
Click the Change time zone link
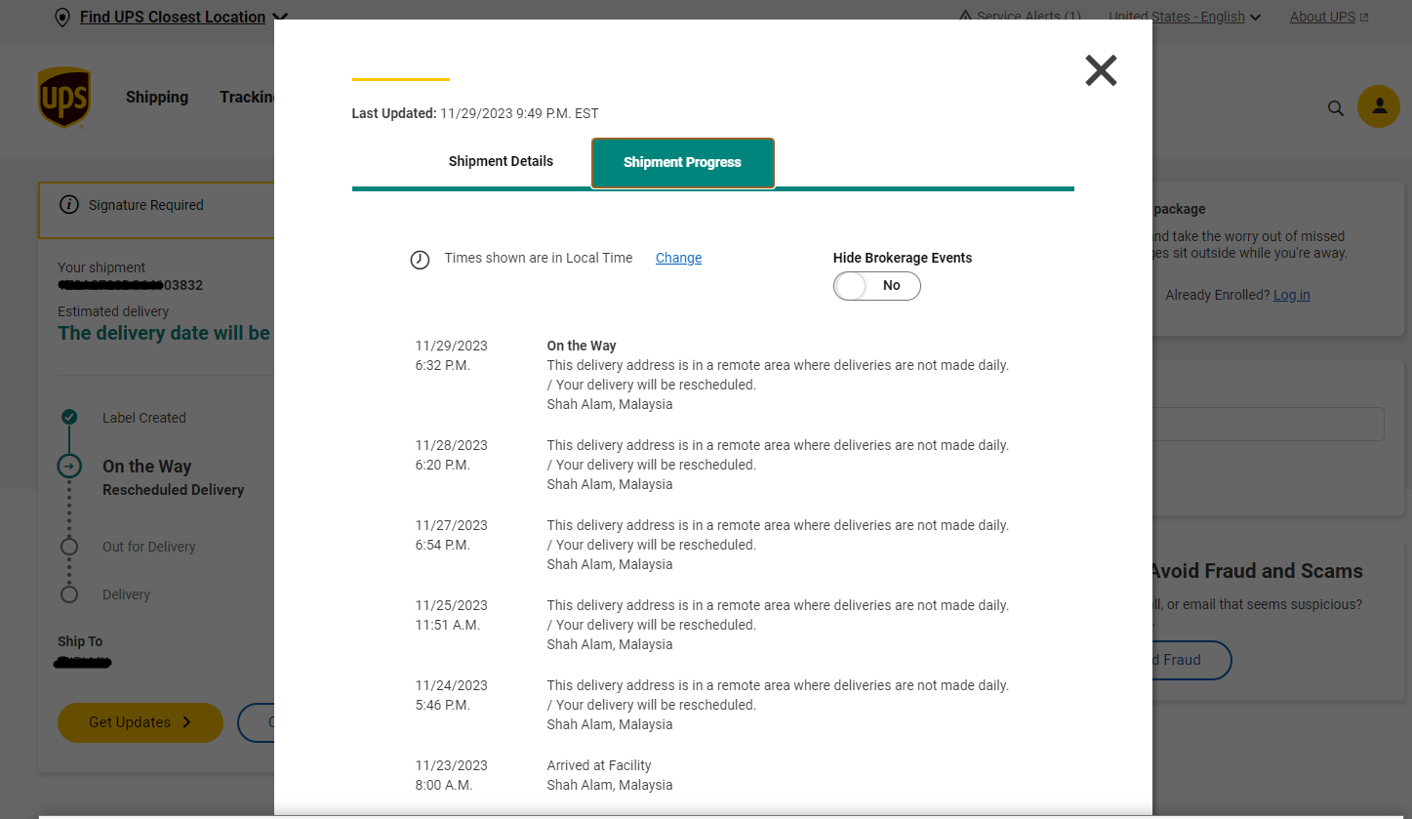tap(678, 258)
